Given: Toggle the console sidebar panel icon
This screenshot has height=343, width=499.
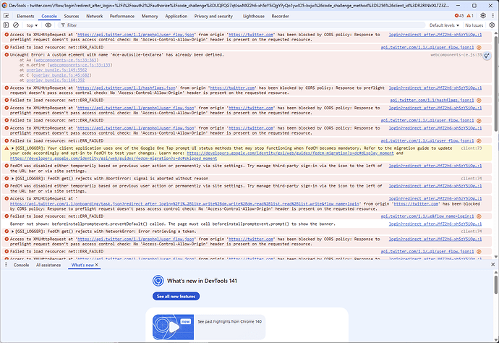Looking at the screenshot, I should click(x=5, y=25).
